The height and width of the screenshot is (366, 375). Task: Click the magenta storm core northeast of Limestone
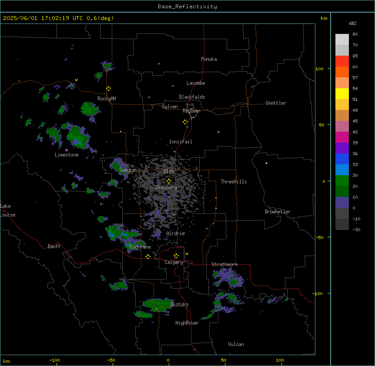tap(75, 142)
